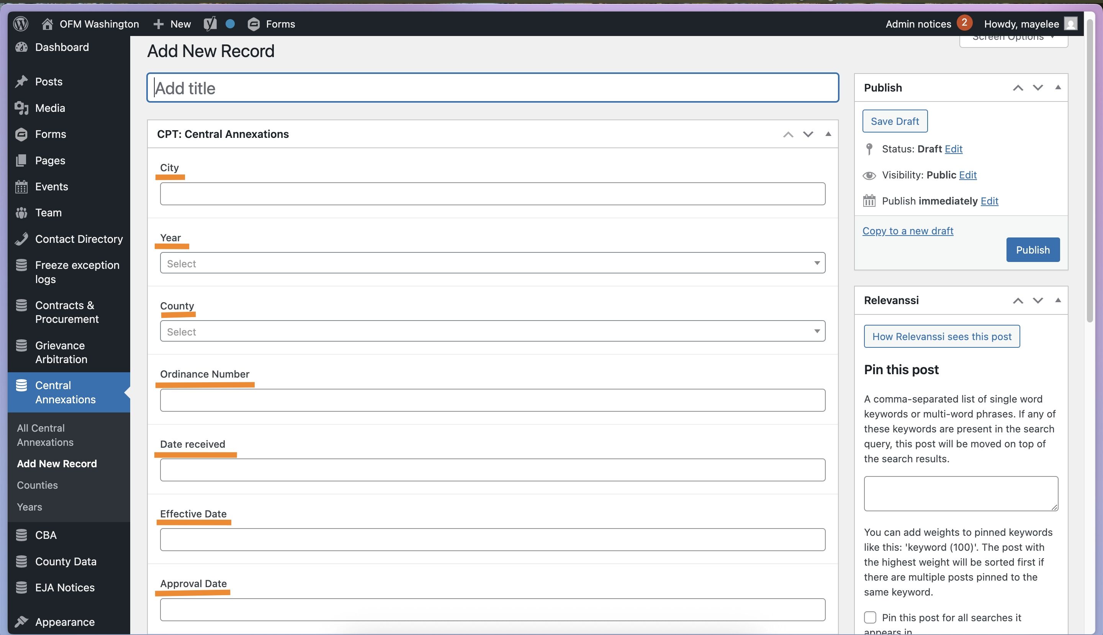Open Media library from sidebar icon
Screen dimensions: 1103x635
(21, 108)
